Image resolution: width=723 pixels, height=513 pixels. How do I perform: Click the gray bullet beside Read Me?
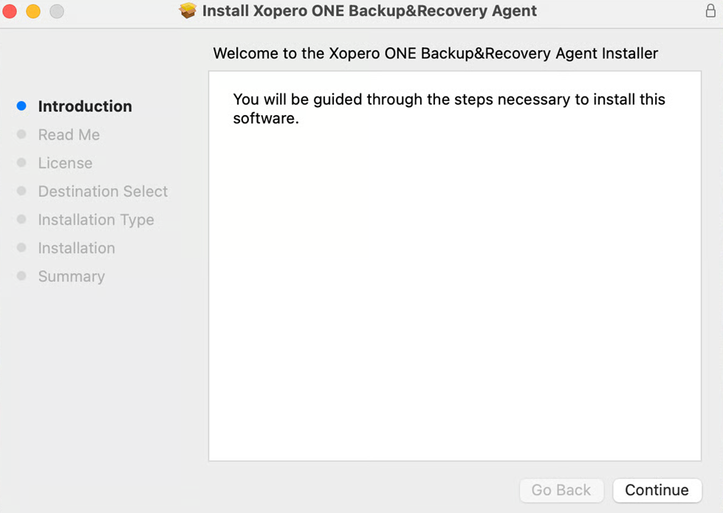21,134
